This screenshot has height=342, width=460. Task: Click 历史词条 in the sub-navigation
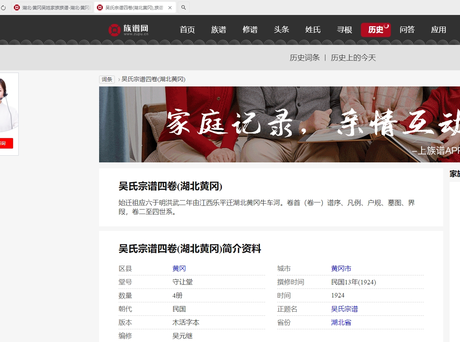(305, 58)
